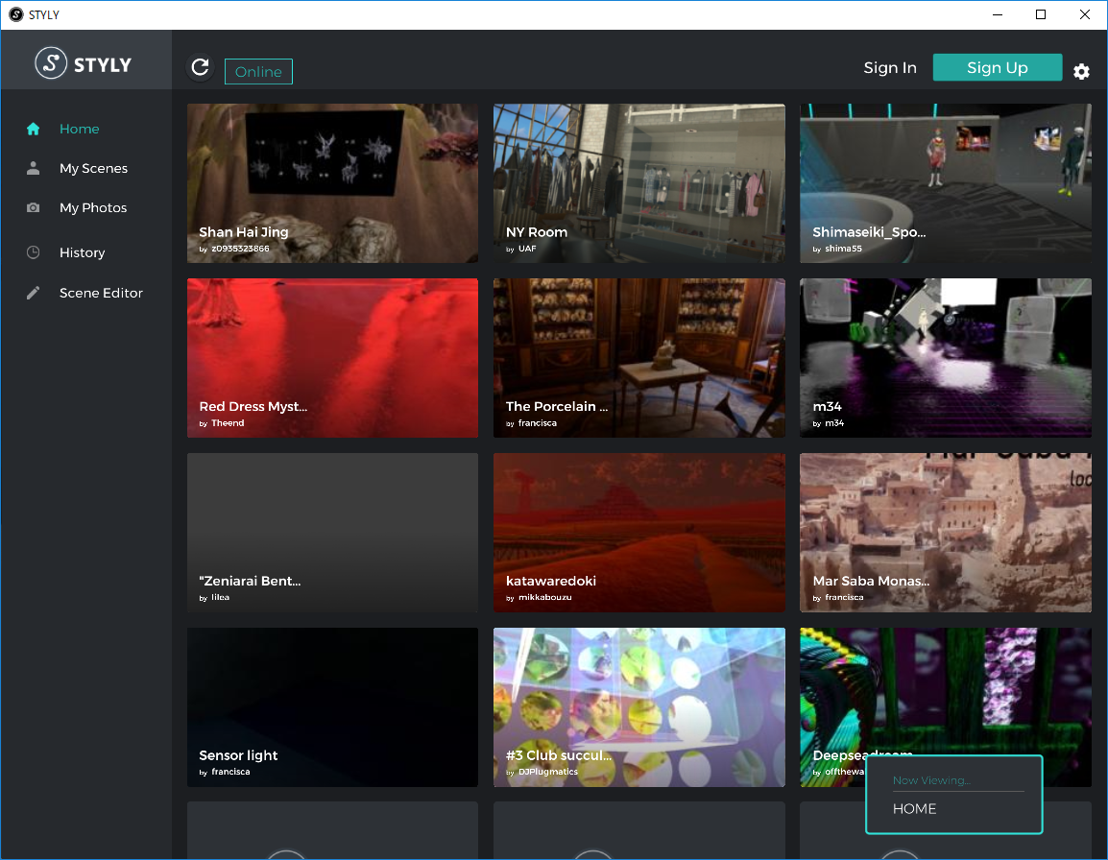Open the Red Dress Myst... scene
The image size is (1108, 860).
pos(333,358)
